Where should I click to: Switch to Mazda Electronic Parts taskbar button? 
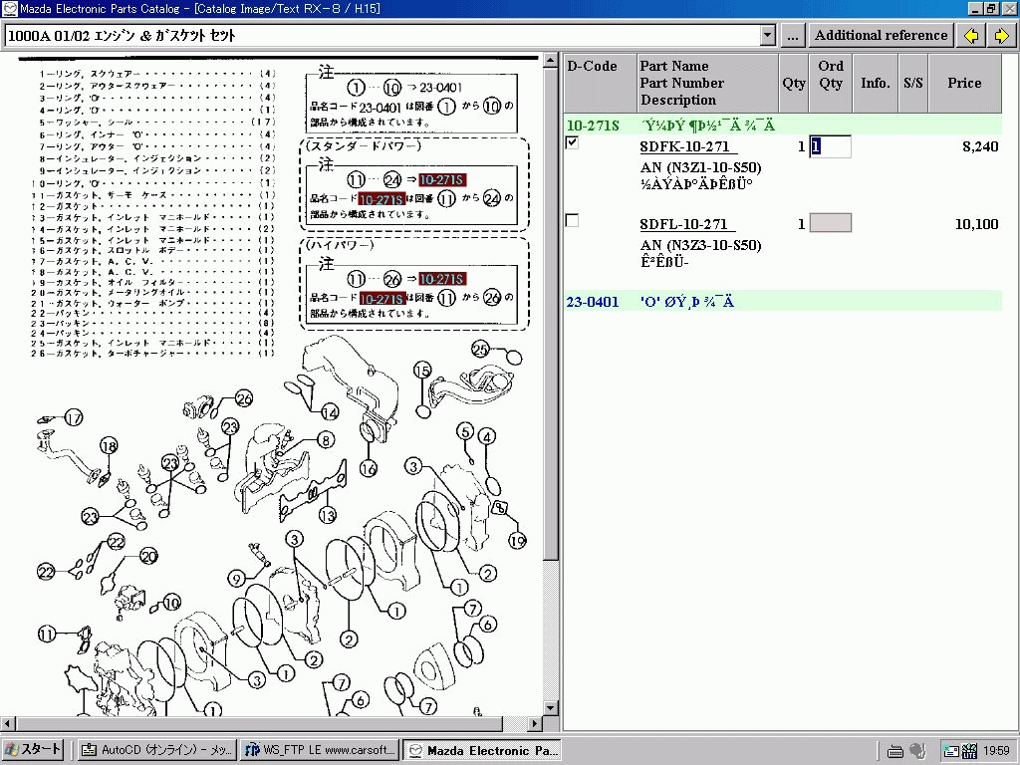point(482,750)
